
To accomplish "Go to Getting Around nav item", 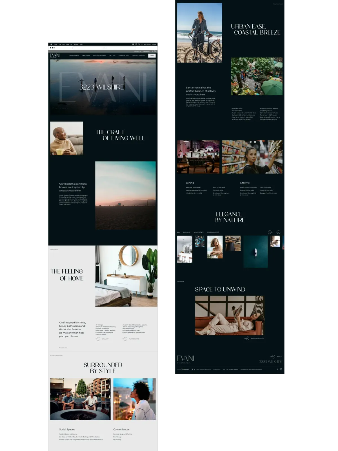I will pyautogui.click(x=138, y=56).
